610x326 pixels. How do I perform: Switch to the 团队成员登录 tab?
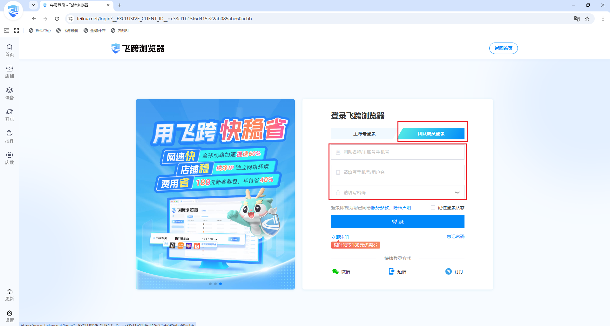[x=431, y=134]
